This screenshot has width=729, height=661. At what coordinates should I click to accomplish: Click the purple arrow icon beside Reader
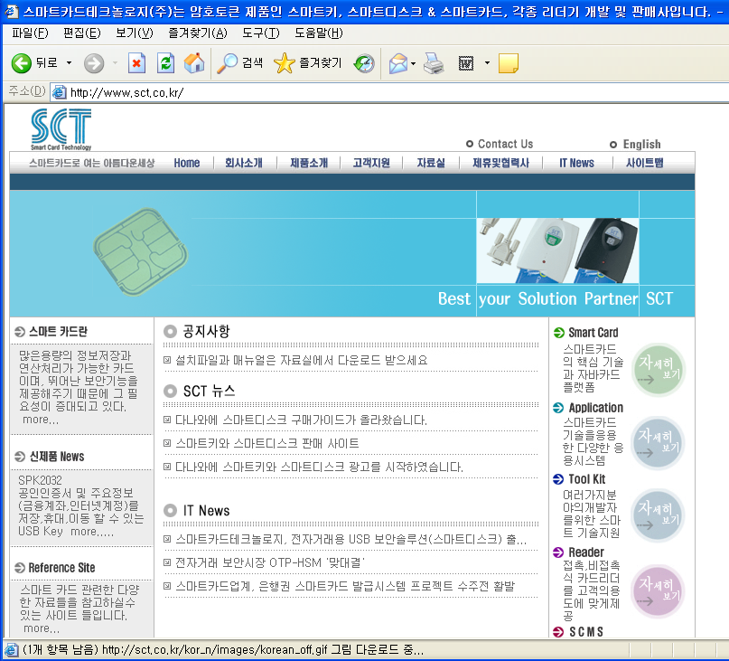click(558, 552)
